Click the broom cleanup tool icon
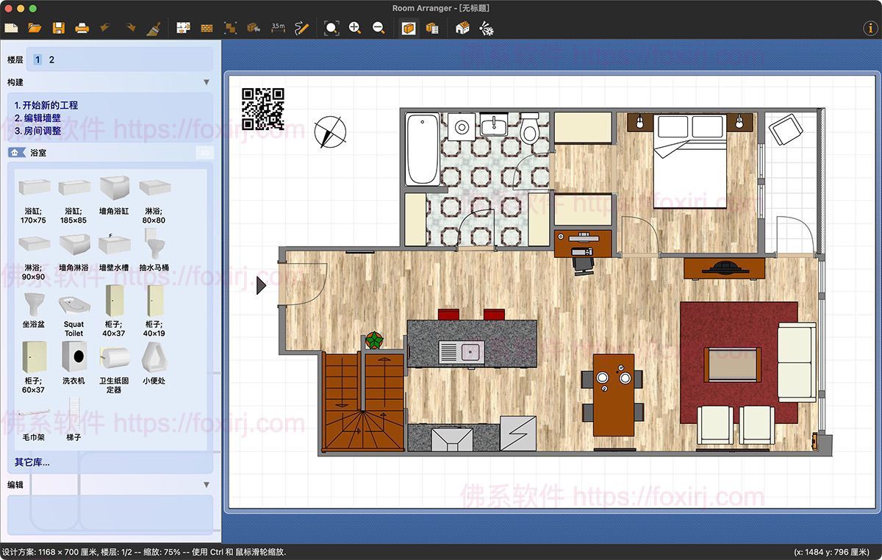The image size is (882, 560). 152,28
